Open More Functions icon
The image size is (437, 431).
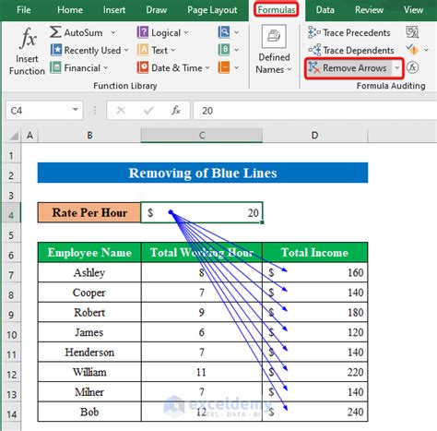[x=224, y=67]
